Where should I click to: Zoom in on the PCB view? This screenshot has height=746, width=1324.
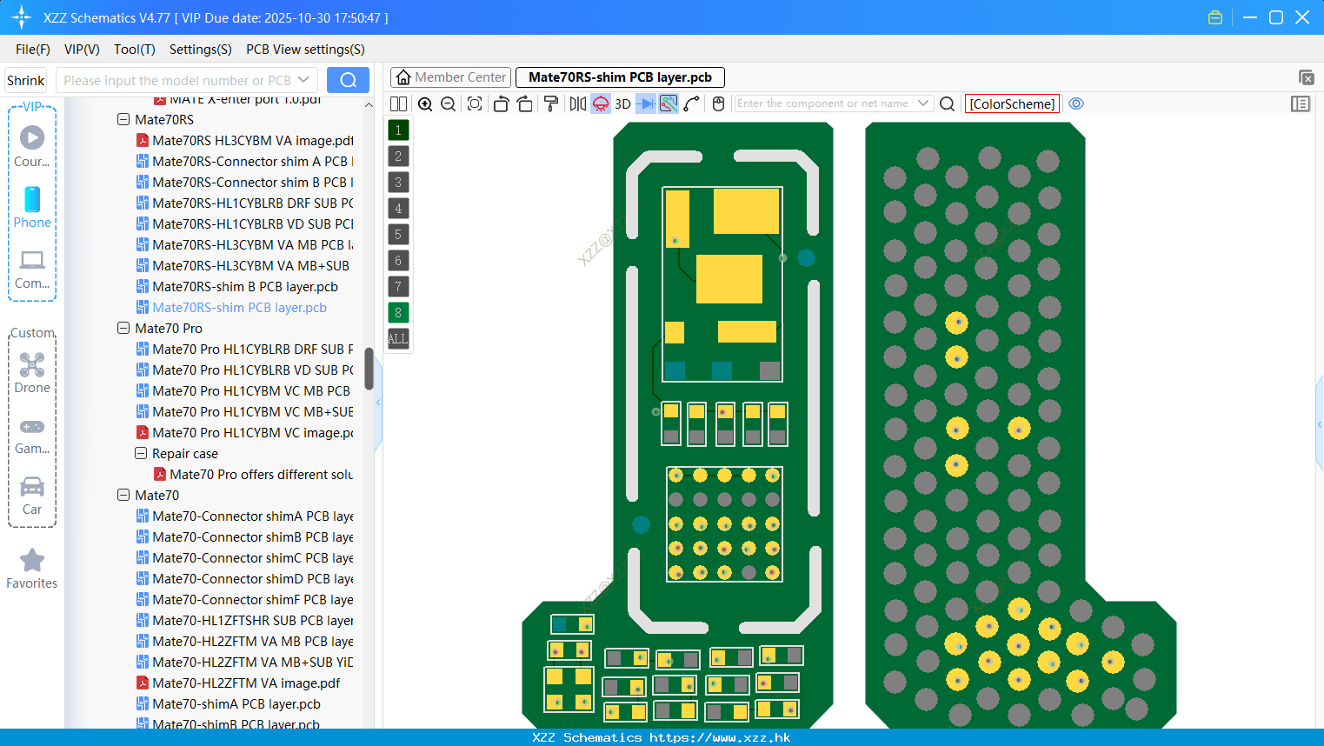pos(425,103)
